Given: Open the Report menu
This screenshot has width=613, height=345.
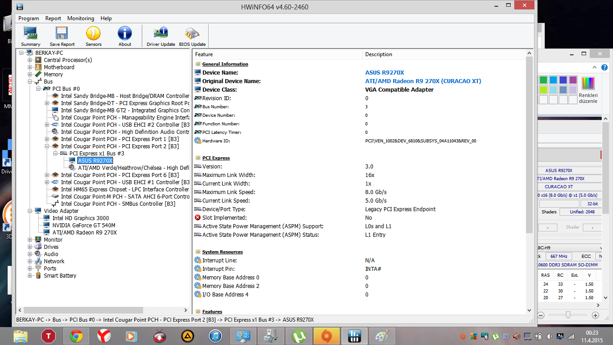Looking at the screenshot, I should tap(53, 18).
